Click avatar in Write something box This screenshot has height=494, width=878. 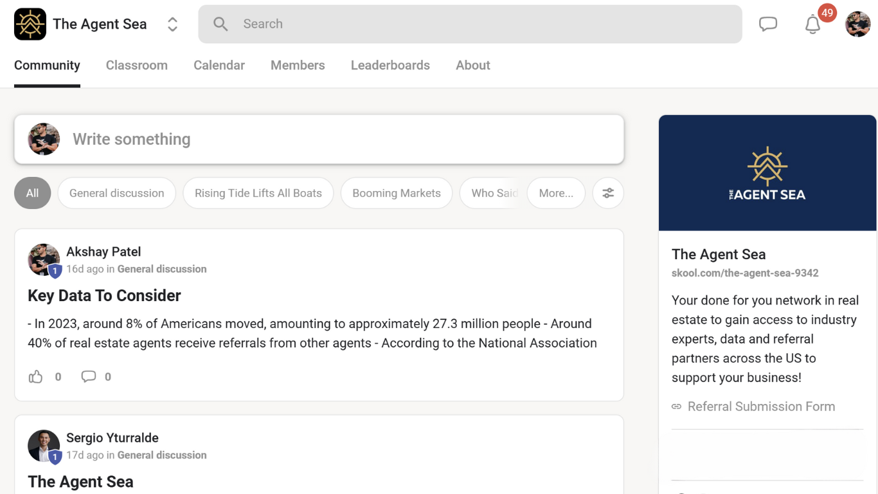(44, 139)
